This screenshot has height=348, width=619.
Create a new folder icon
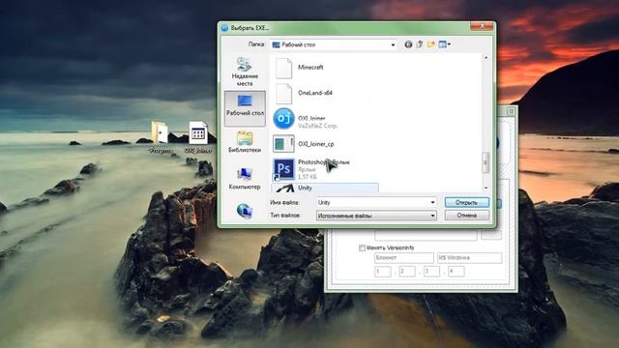point(430,44)
